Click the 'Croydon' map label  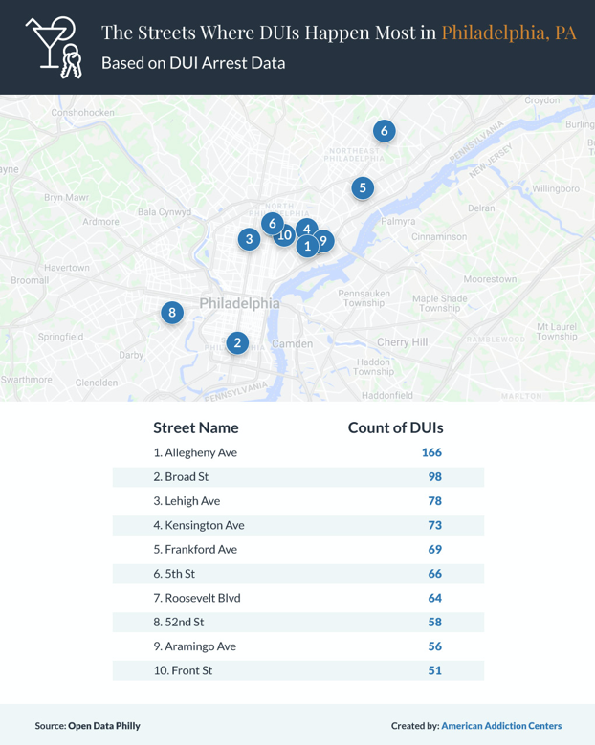[542, 100]
